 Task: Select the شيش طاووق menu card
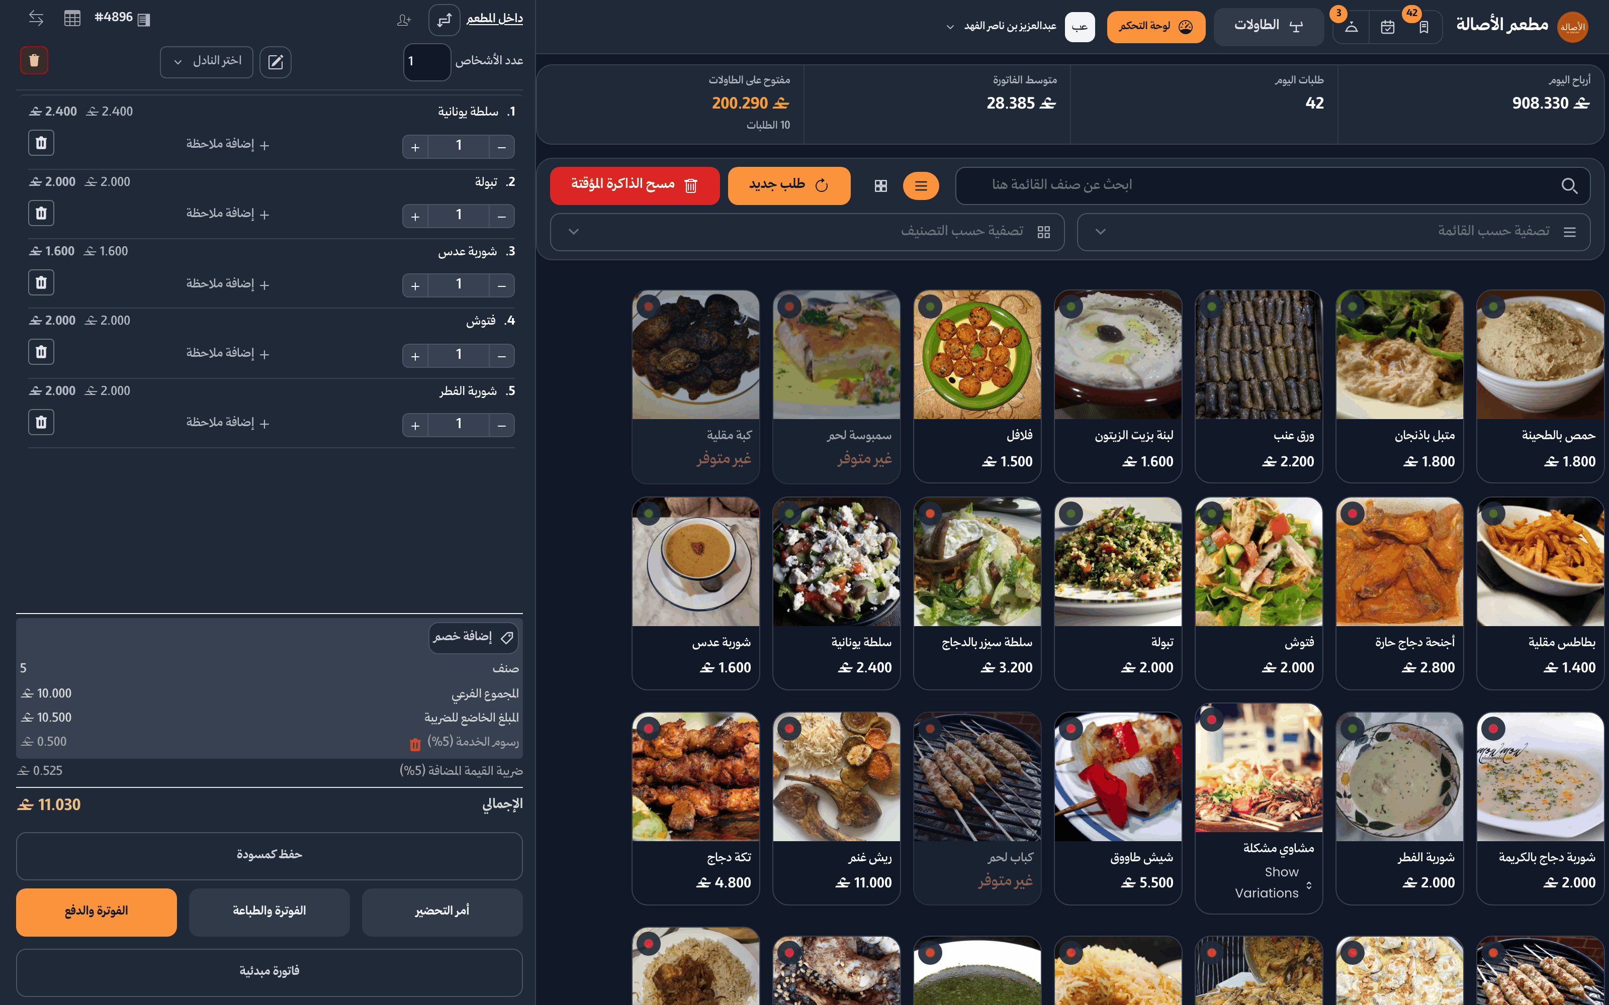tap(1118, 808)
